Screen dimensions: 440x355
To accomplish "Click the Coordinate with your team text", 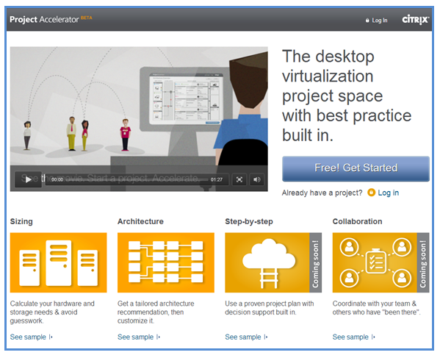I will click(x=376, y=308).
